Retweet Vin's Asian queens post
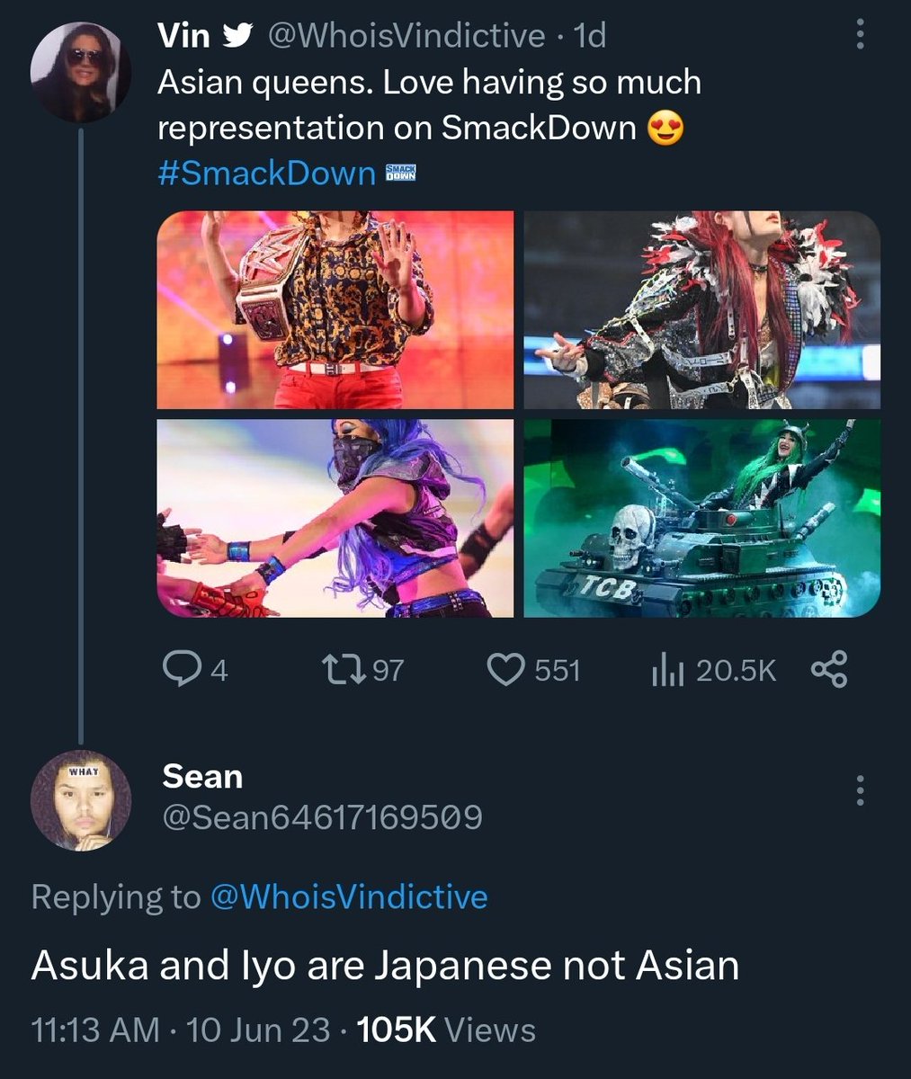The image size is (911, 1079). pos(362,670)
